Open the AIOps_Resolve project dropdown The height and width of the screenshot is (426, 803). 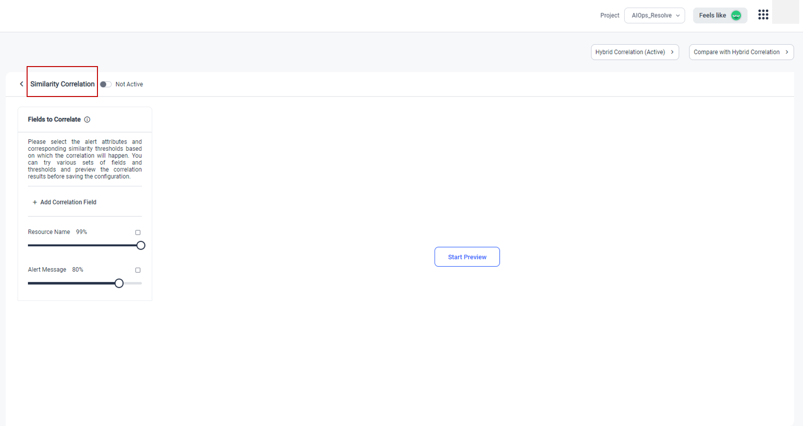pos(654,16)
